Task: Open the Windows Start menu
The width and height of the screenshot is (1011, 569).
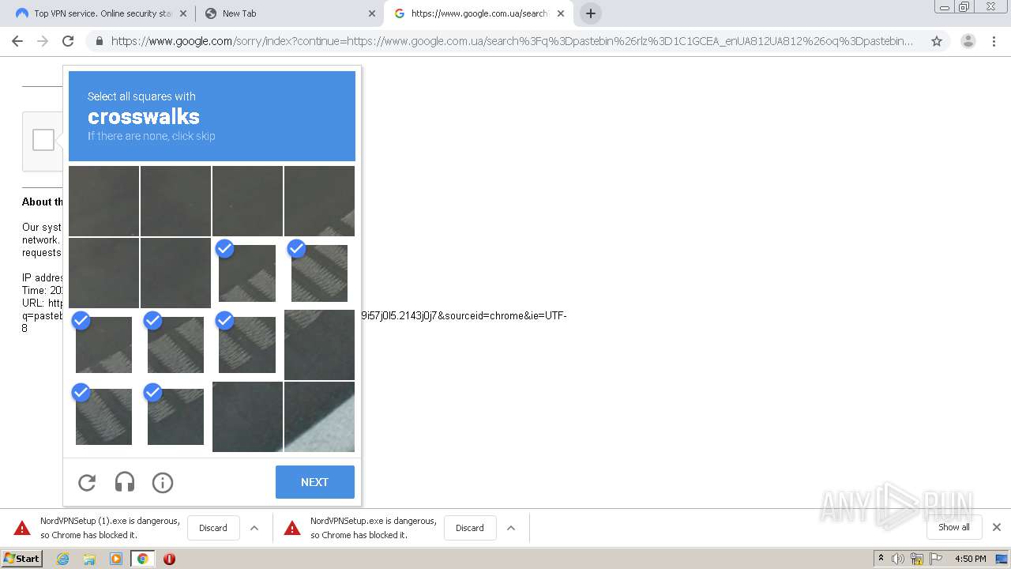Action: [x=22, y=559]
